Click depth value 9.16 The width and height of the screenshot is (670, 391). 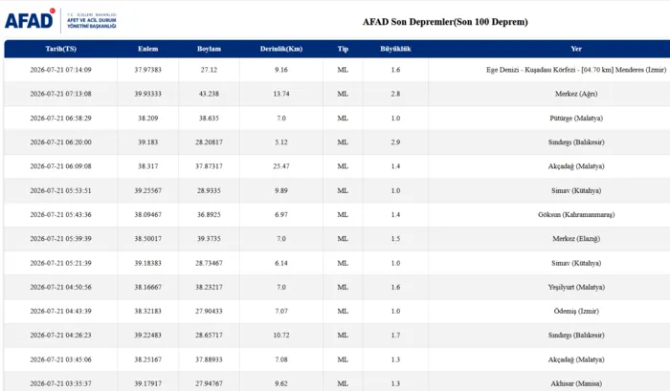pos(281,70)
